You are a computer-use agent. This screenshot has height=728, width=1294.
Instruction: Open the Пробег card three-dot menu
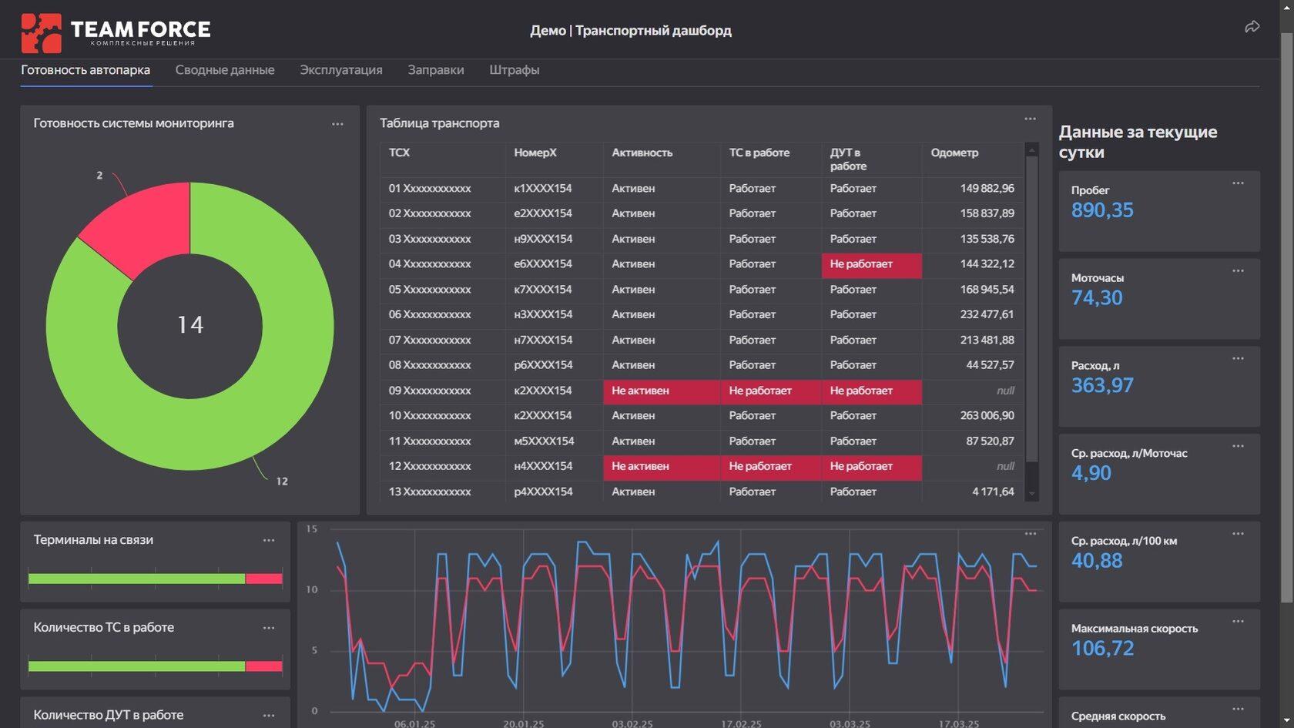click(1238, 183)
